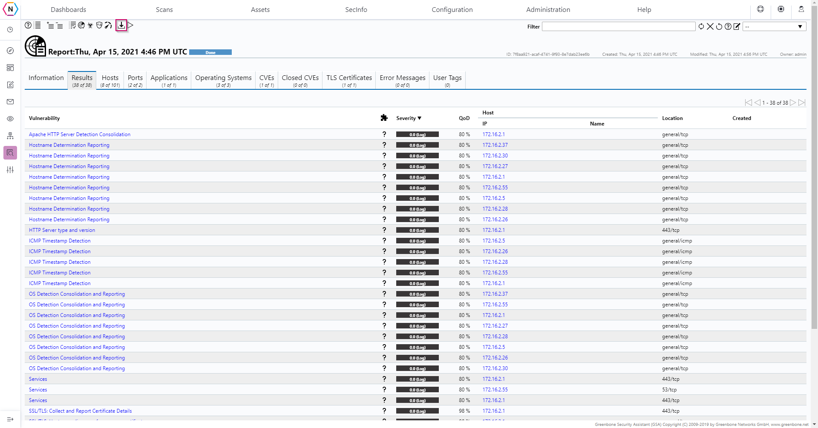Switch to the Operating Systems tab

223,80
